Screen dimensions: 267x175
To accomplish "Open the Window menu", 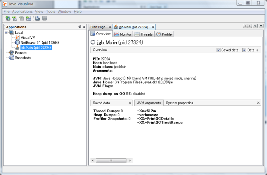I will pyautogui.click(x=64, y=11).
